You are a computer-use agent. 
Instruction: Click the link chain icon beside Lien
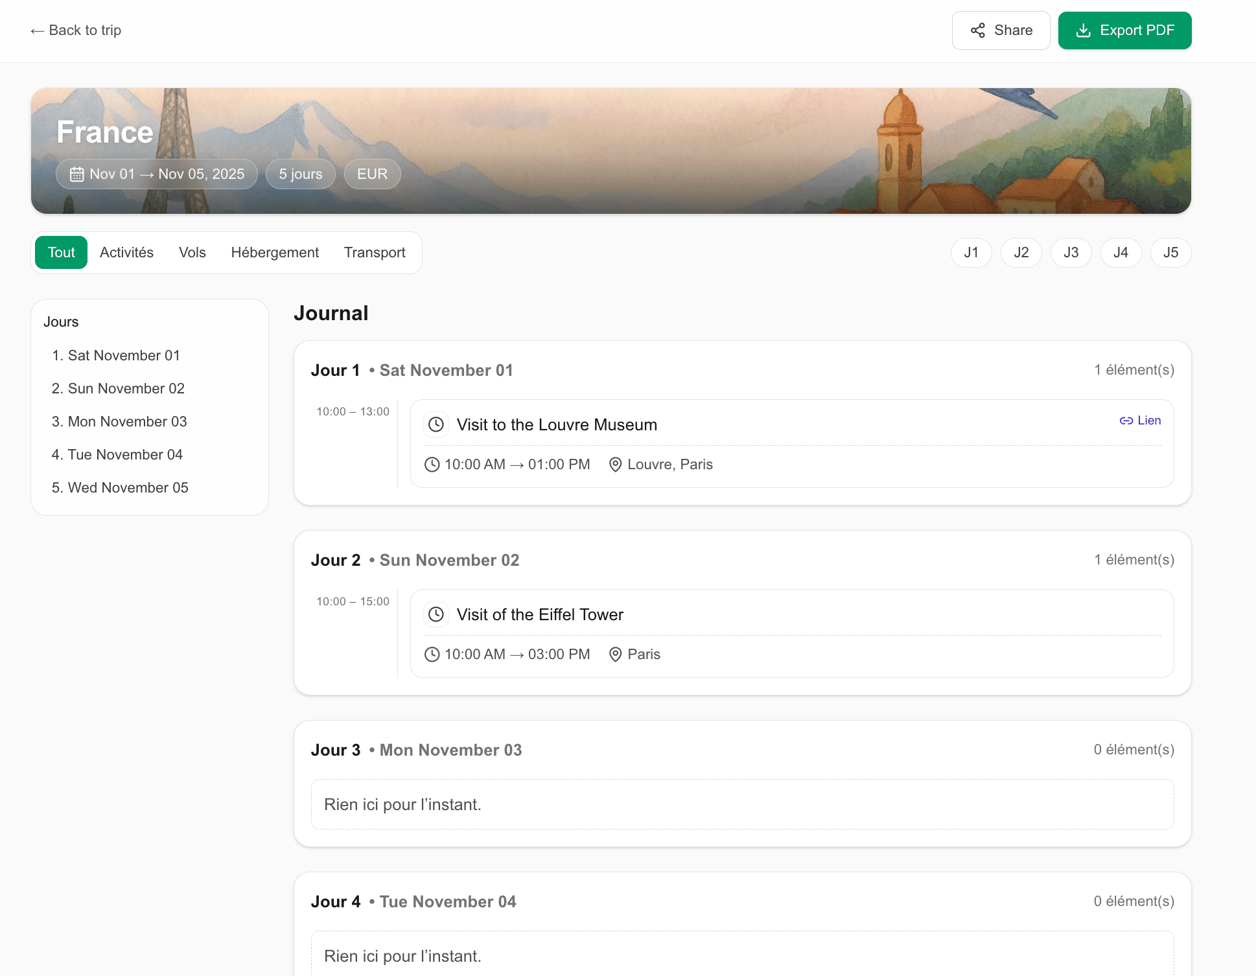(x=1126, y=421)
